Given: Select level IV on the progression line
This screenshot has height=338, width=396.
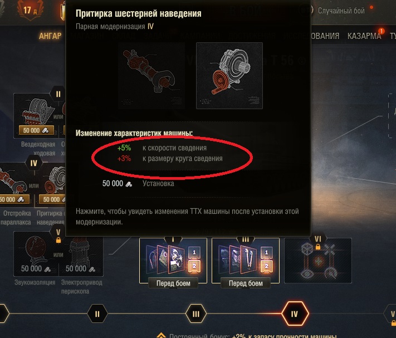Looking at the screenshot, I should [x=295, y=313].
